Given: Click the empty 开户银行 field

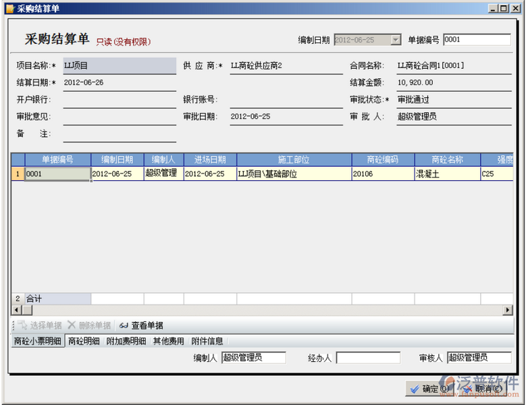Looking at the screenshot, I should click(x=120, y=100).
